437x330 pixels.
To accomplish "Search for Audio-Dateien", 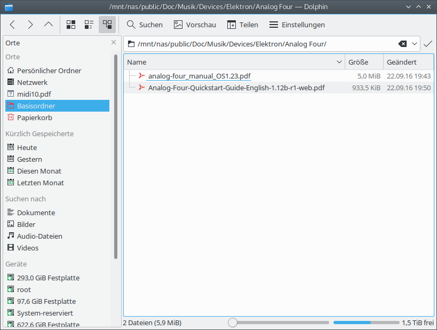I will [57, 236].
